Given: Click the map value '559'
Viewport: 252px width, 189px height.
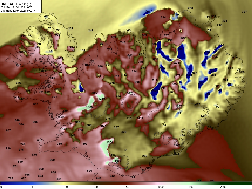Looking at the screenshot, I should (x=212, y=180).
